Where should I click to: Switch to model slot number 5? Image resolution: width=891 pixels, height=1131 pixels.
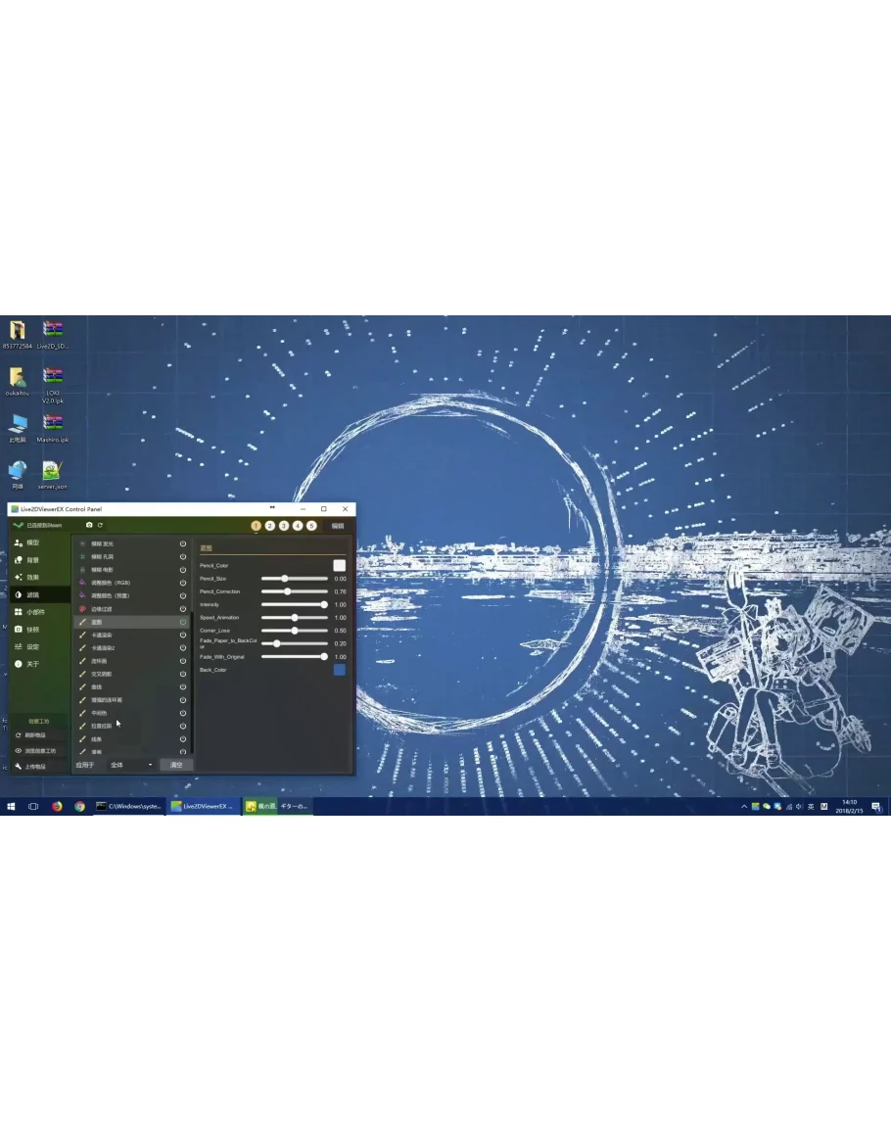coord(311,526)
